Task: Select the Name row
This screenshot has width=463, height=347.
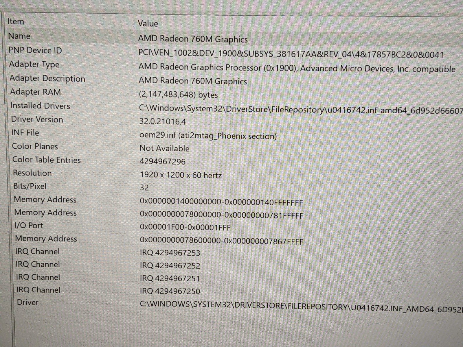Action: click(234, 38)
